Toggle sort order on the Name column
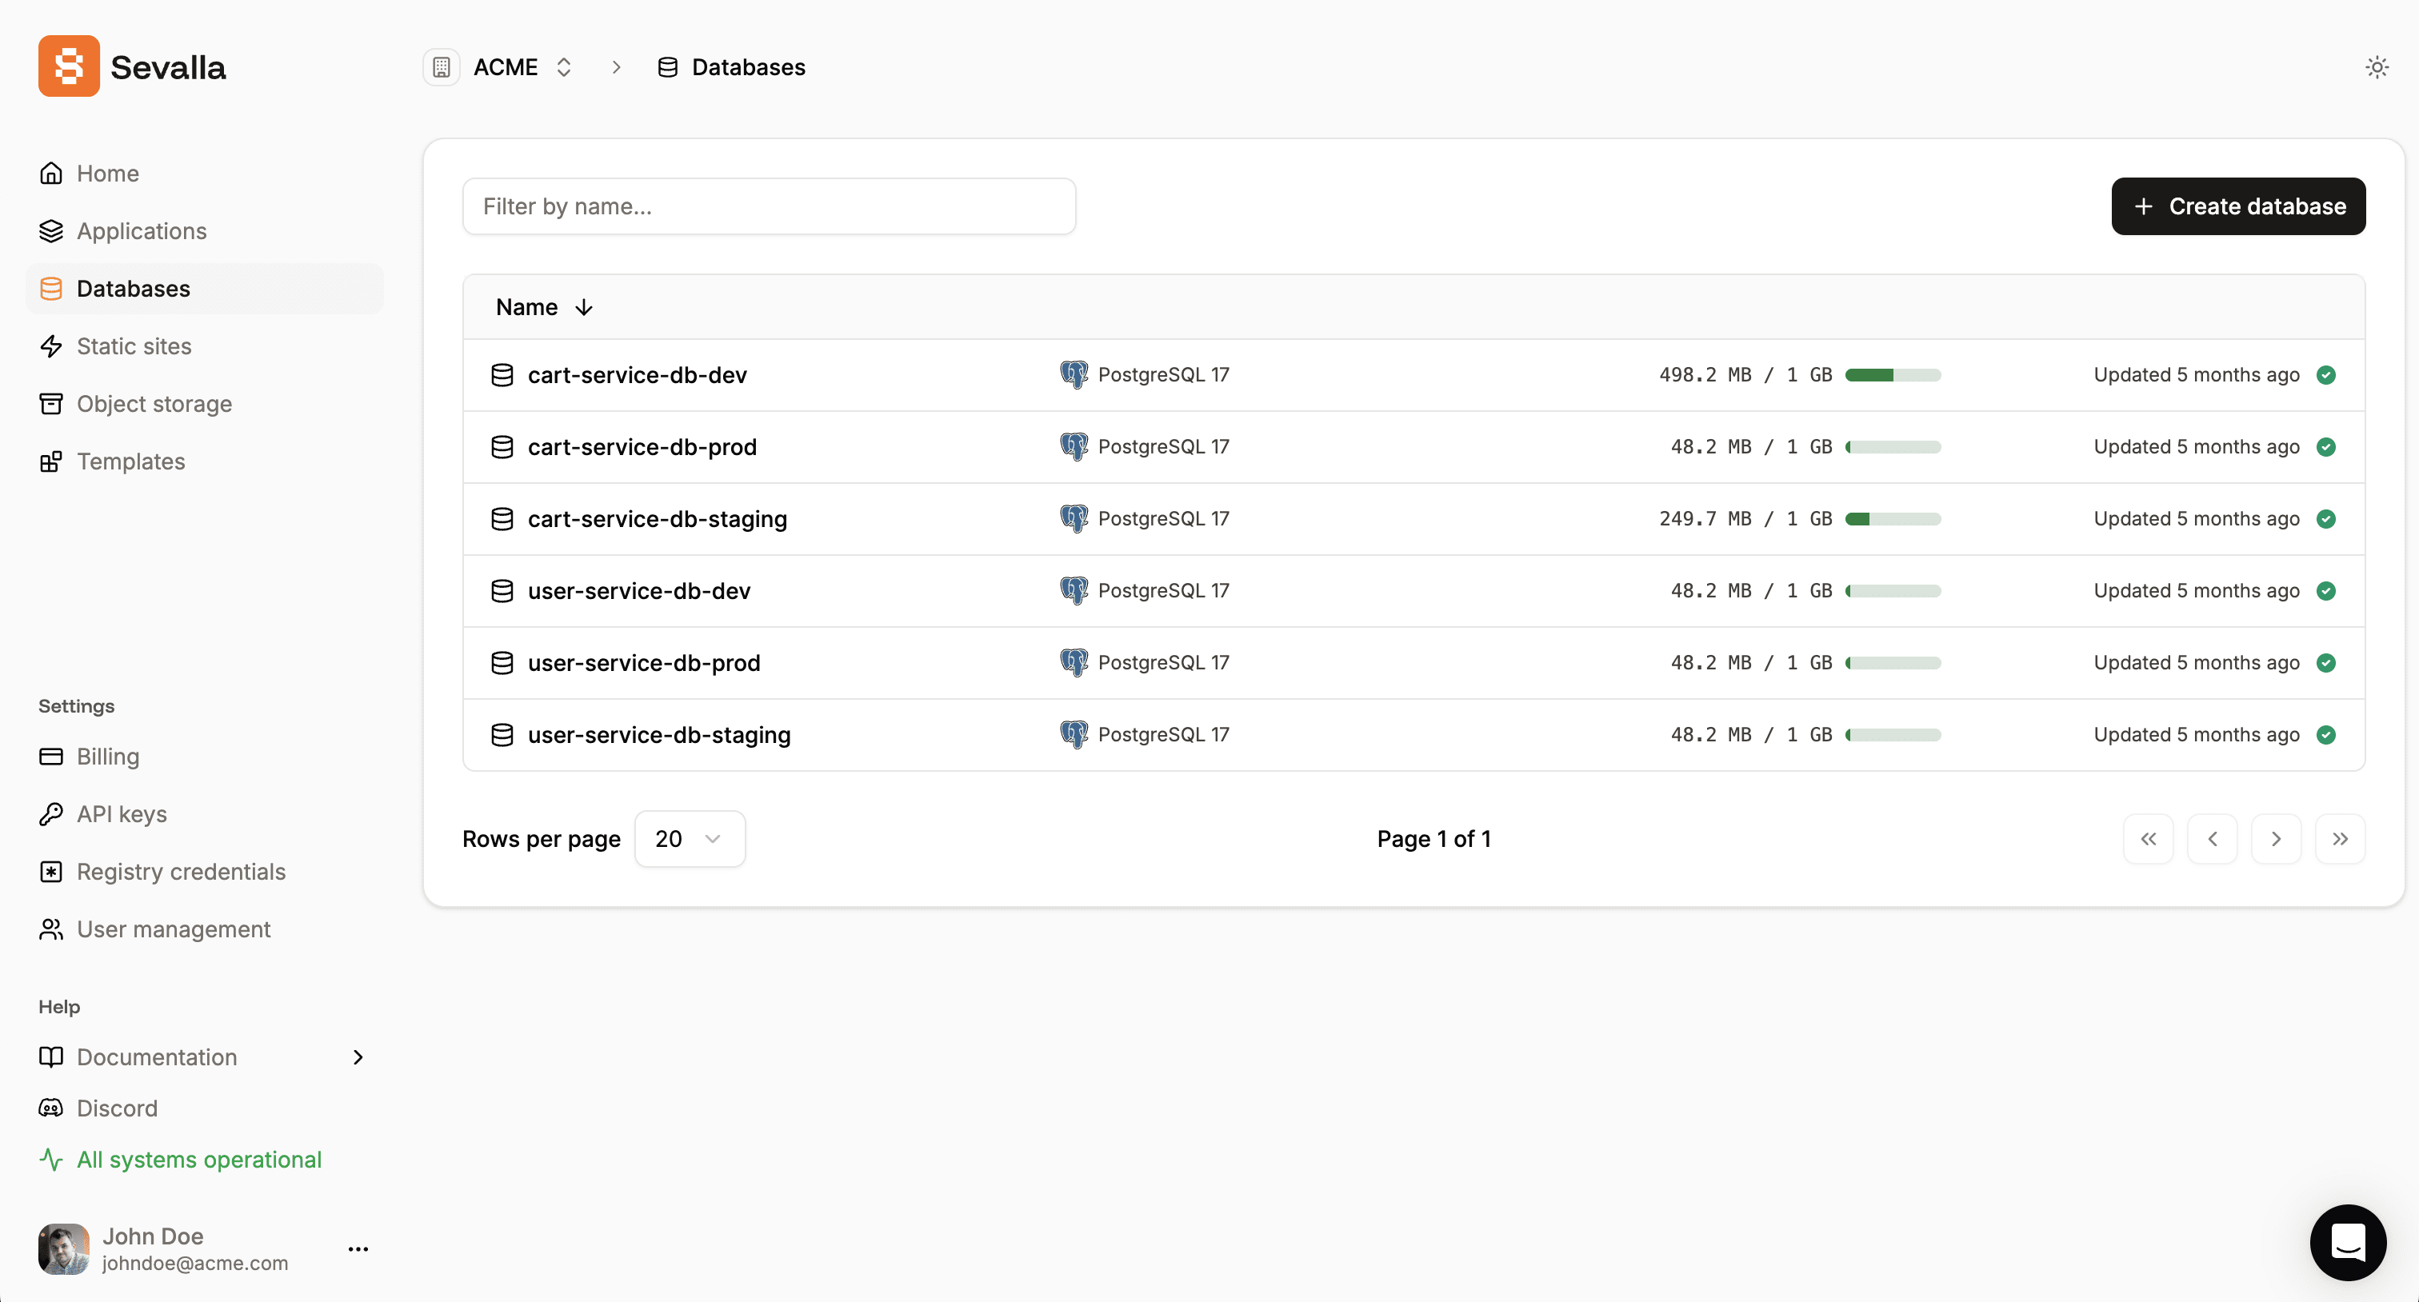 point(582,307)
